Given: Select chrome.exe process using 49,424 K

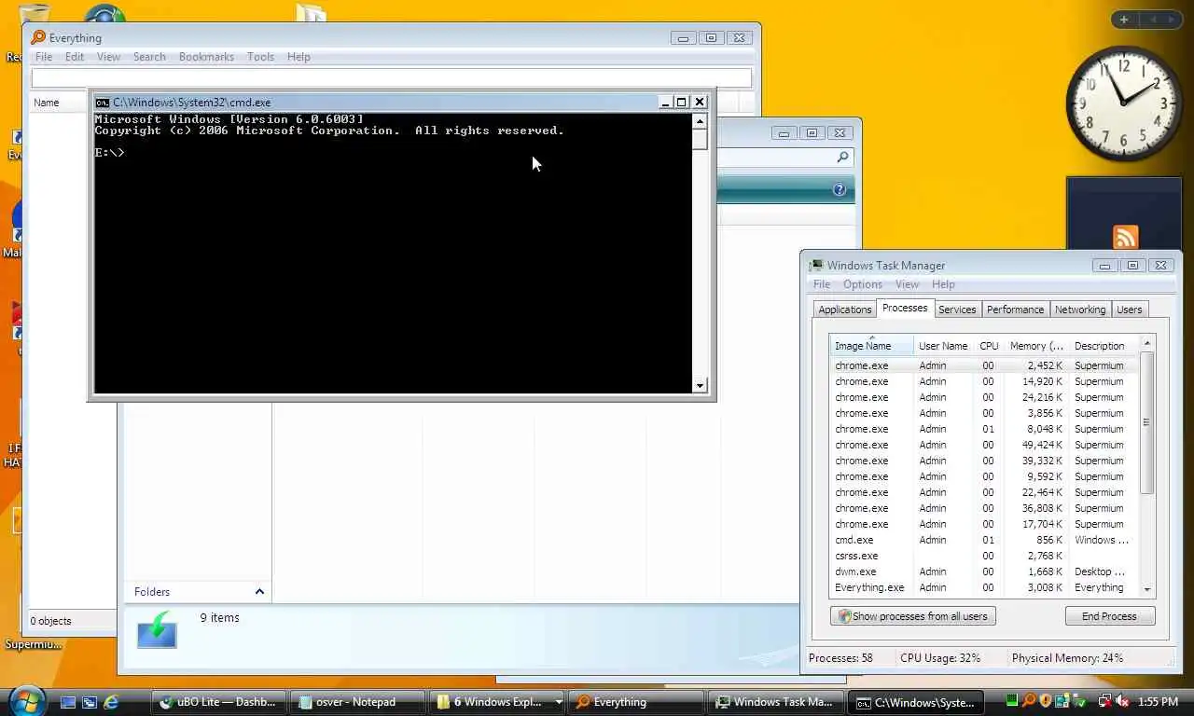Looking at the screenshot, I should (984, 445).
